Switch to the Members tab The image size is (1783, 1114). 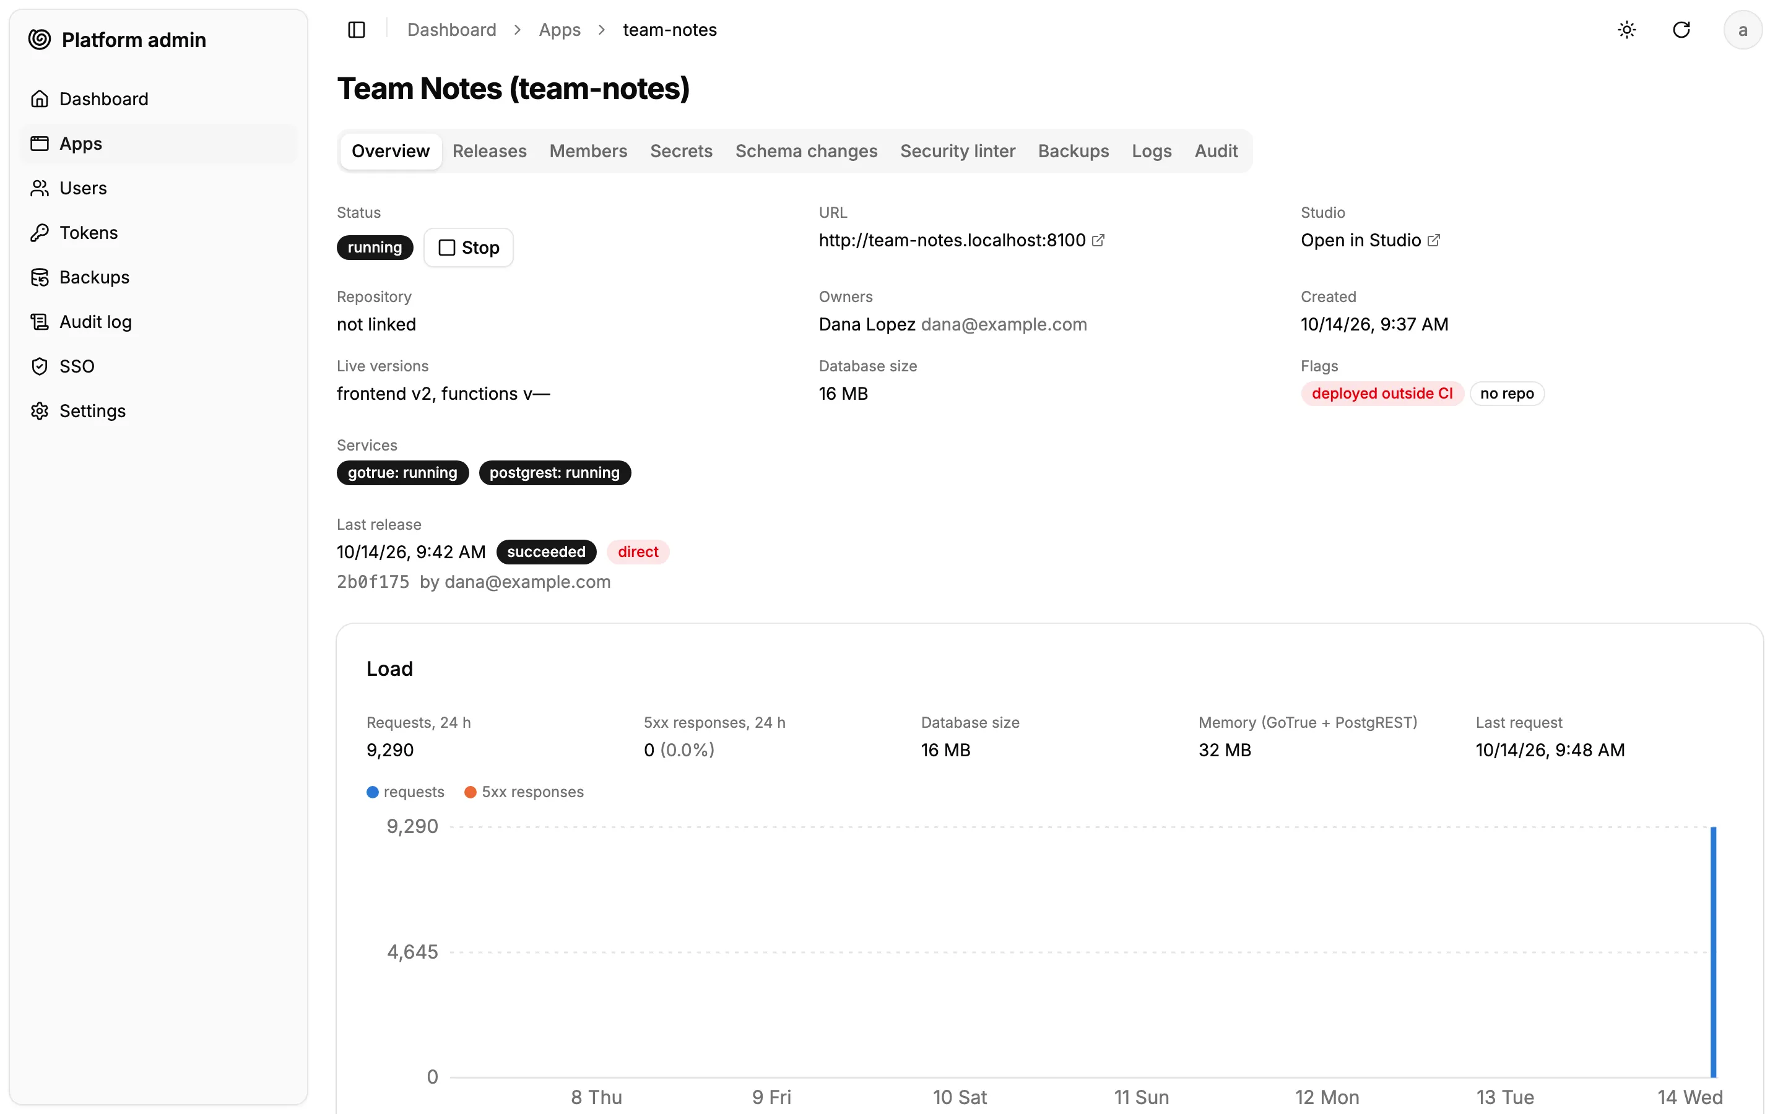pyautogui.click(x=588, y=151)
